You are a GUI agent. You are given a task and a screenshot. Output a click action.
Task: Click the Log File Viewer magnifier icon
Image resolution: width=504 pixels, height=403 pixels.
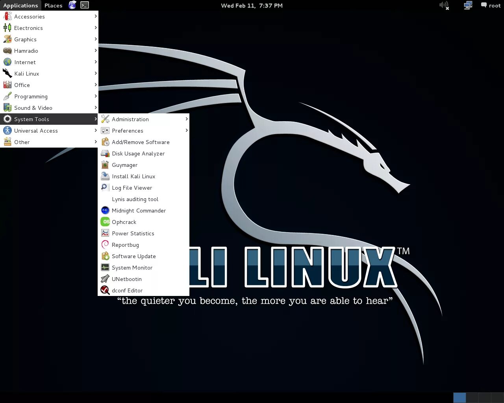(105, 188)
